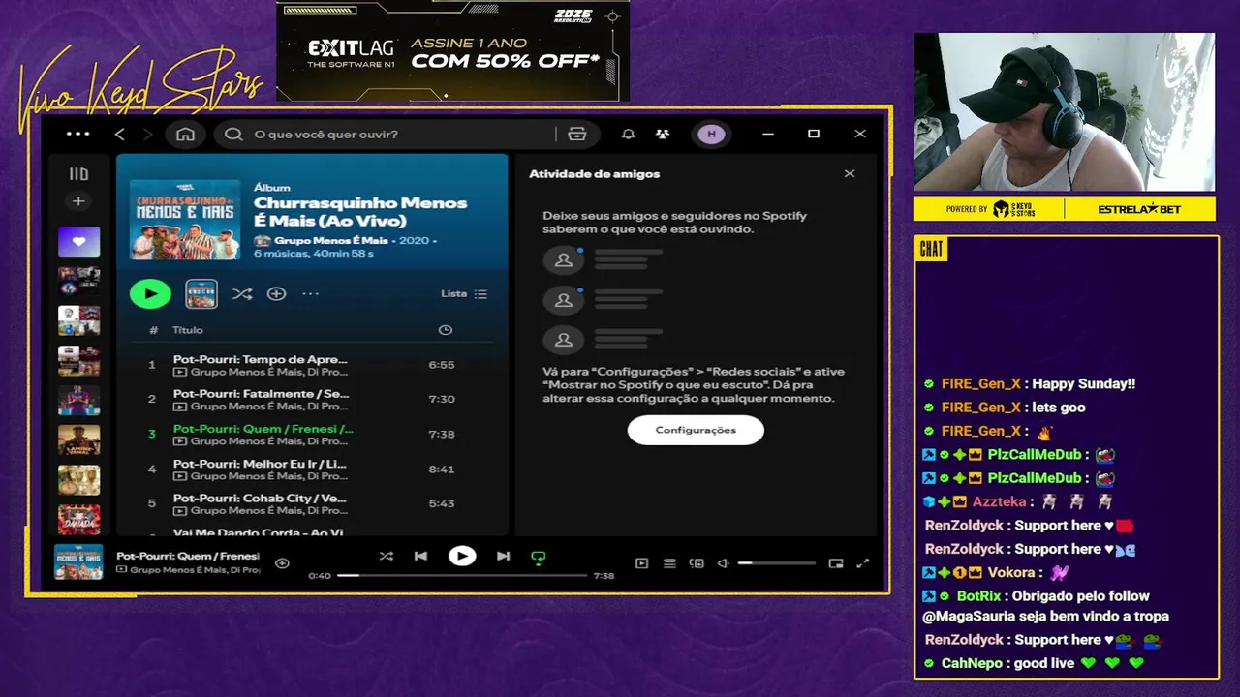Go back with the left arrow
The height and width of the screenshot is (697, 1240).
pyautogui.click(x=120, y=134)
